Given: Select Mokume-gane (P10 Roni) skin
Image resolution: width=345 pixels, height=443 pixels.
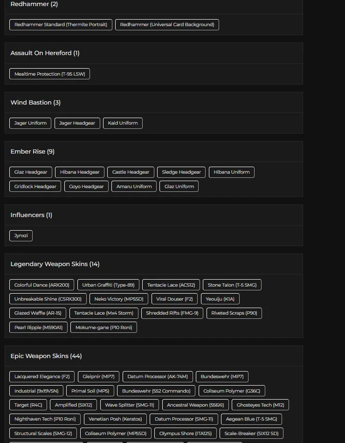Looking at the screenshot, I should click(x=104, y=327).
